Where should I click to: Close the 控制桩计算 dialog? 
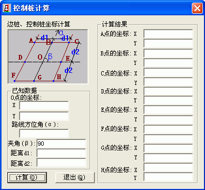pos(197,8)
